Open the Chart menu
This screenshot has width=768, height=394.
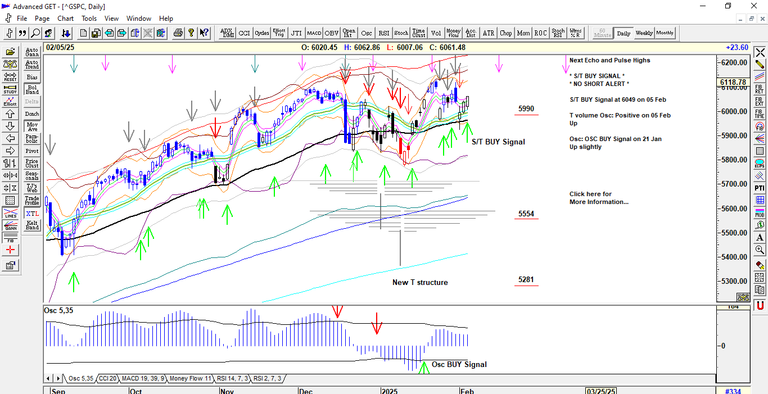(x=65, y=19)
